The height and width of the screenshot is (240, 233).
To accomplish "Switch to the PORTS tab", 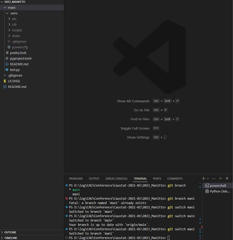I will pos(157,179).
